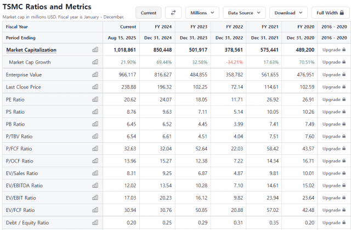Click Upgrade in the PE Ratio row
The height and width of the screenshot is (230, 351).
coord(334,99)
